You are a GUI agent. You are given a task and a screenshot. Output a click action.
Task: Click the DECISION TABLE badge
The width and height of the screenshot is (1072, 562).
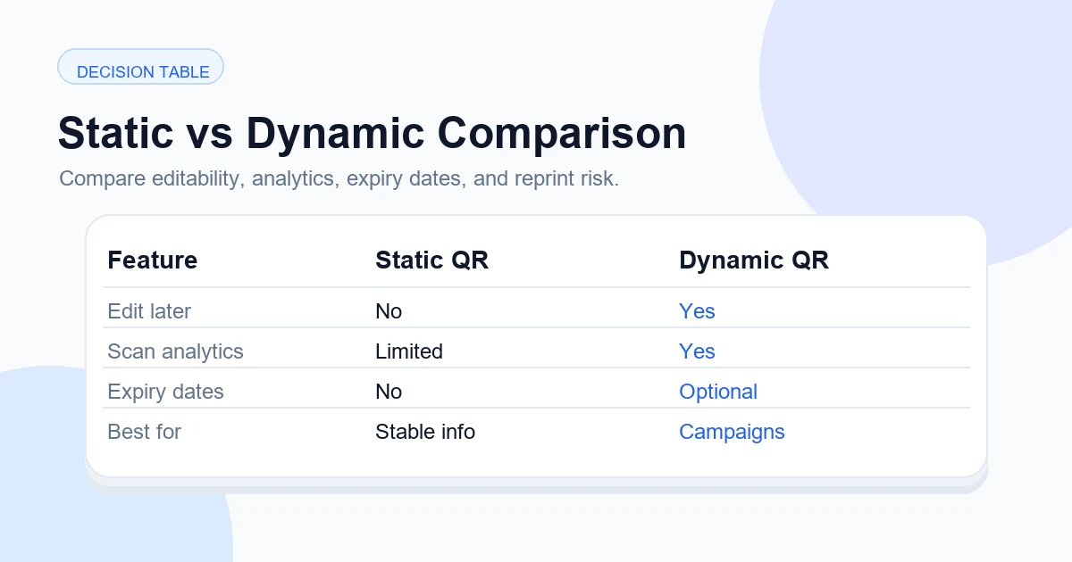[x=140, y=67]
